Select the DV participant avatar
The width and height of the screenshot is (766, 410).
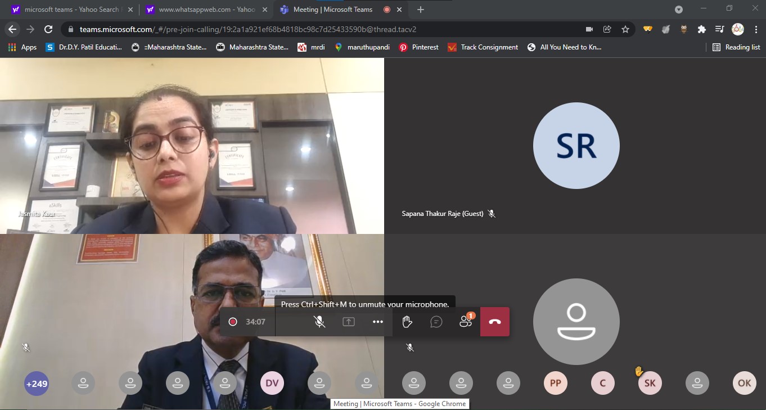[272, 384]
